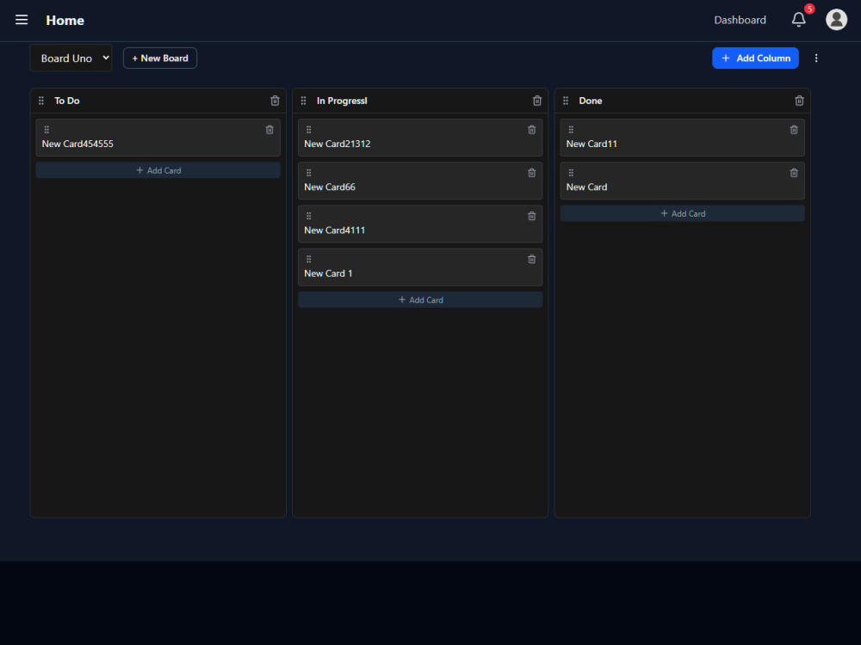The image size is (861, 645).
Task: Open the hamburger menu
Action: [x=22, y=20]
